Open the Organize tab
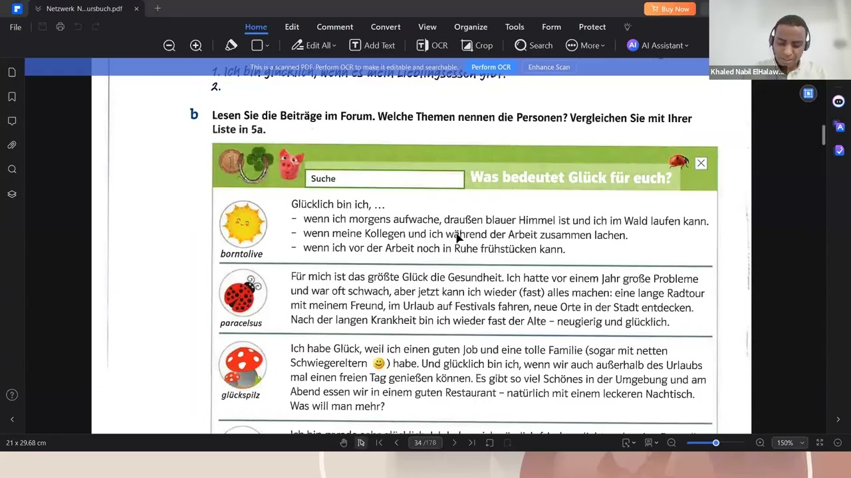Screen dimensions: 851x478 [x=471, y=27]
